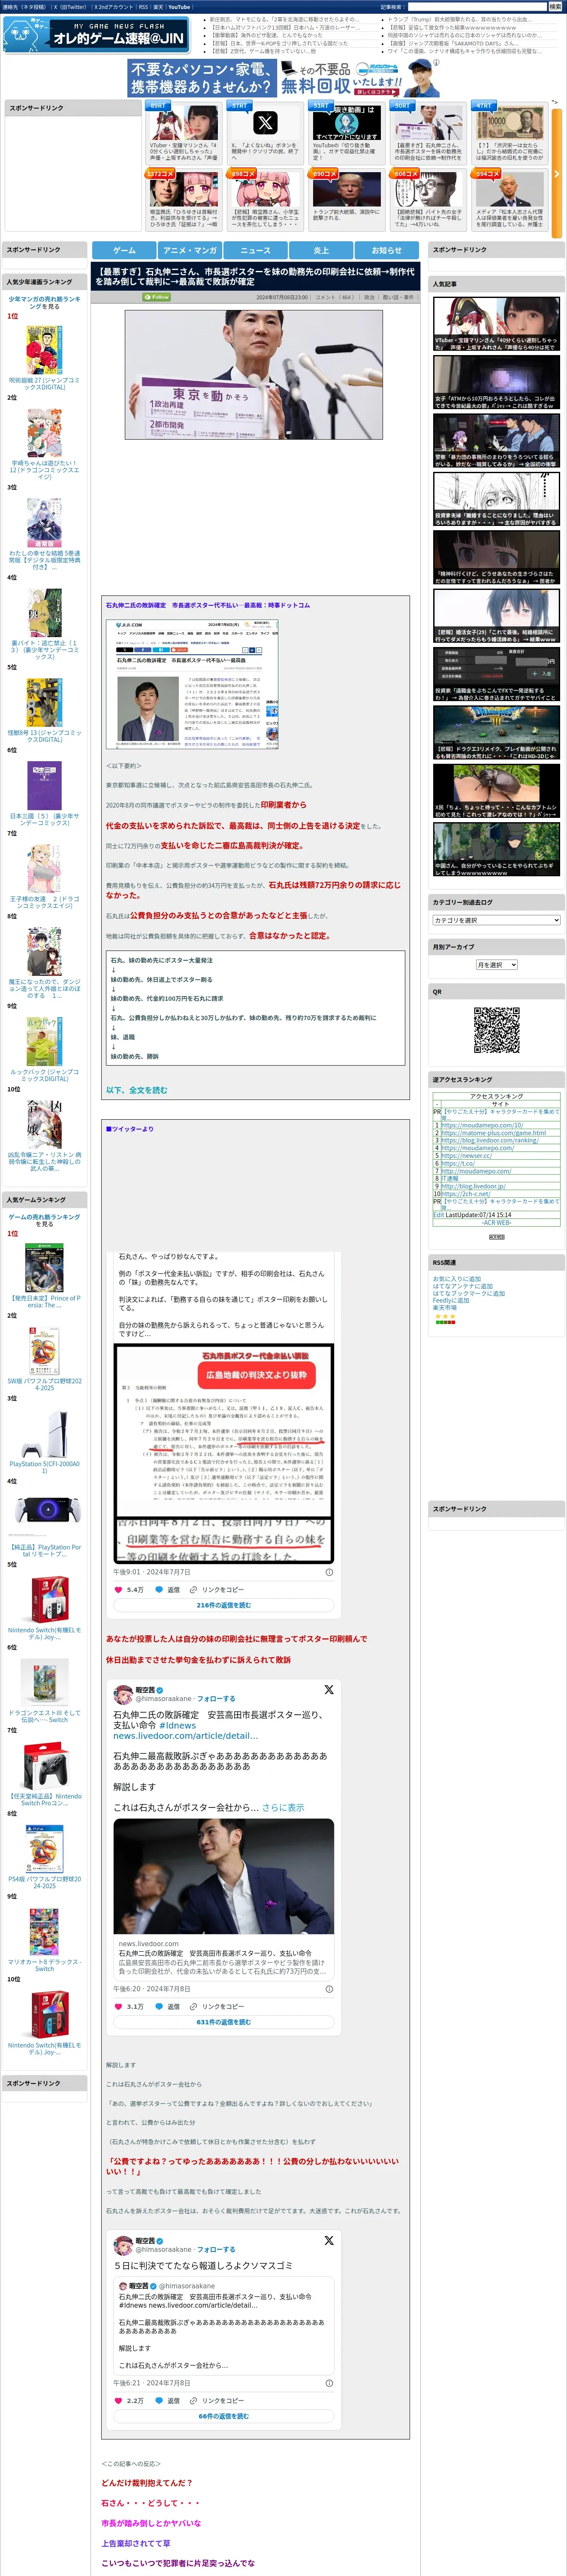
Task: Open the 石丸伸二氏の敗訴確定 時事ドットコム source link
Action: coord(208,605)
